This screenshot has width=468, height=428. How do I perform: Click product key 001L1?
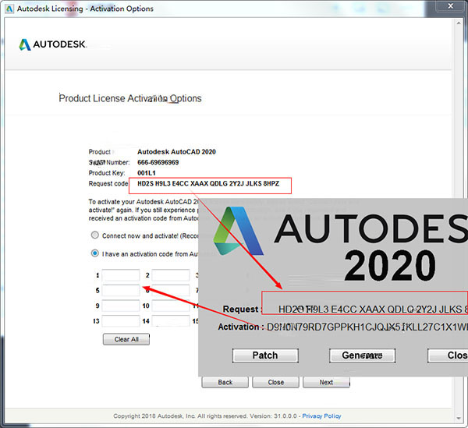pyautogui.click(x=147, y=173)
